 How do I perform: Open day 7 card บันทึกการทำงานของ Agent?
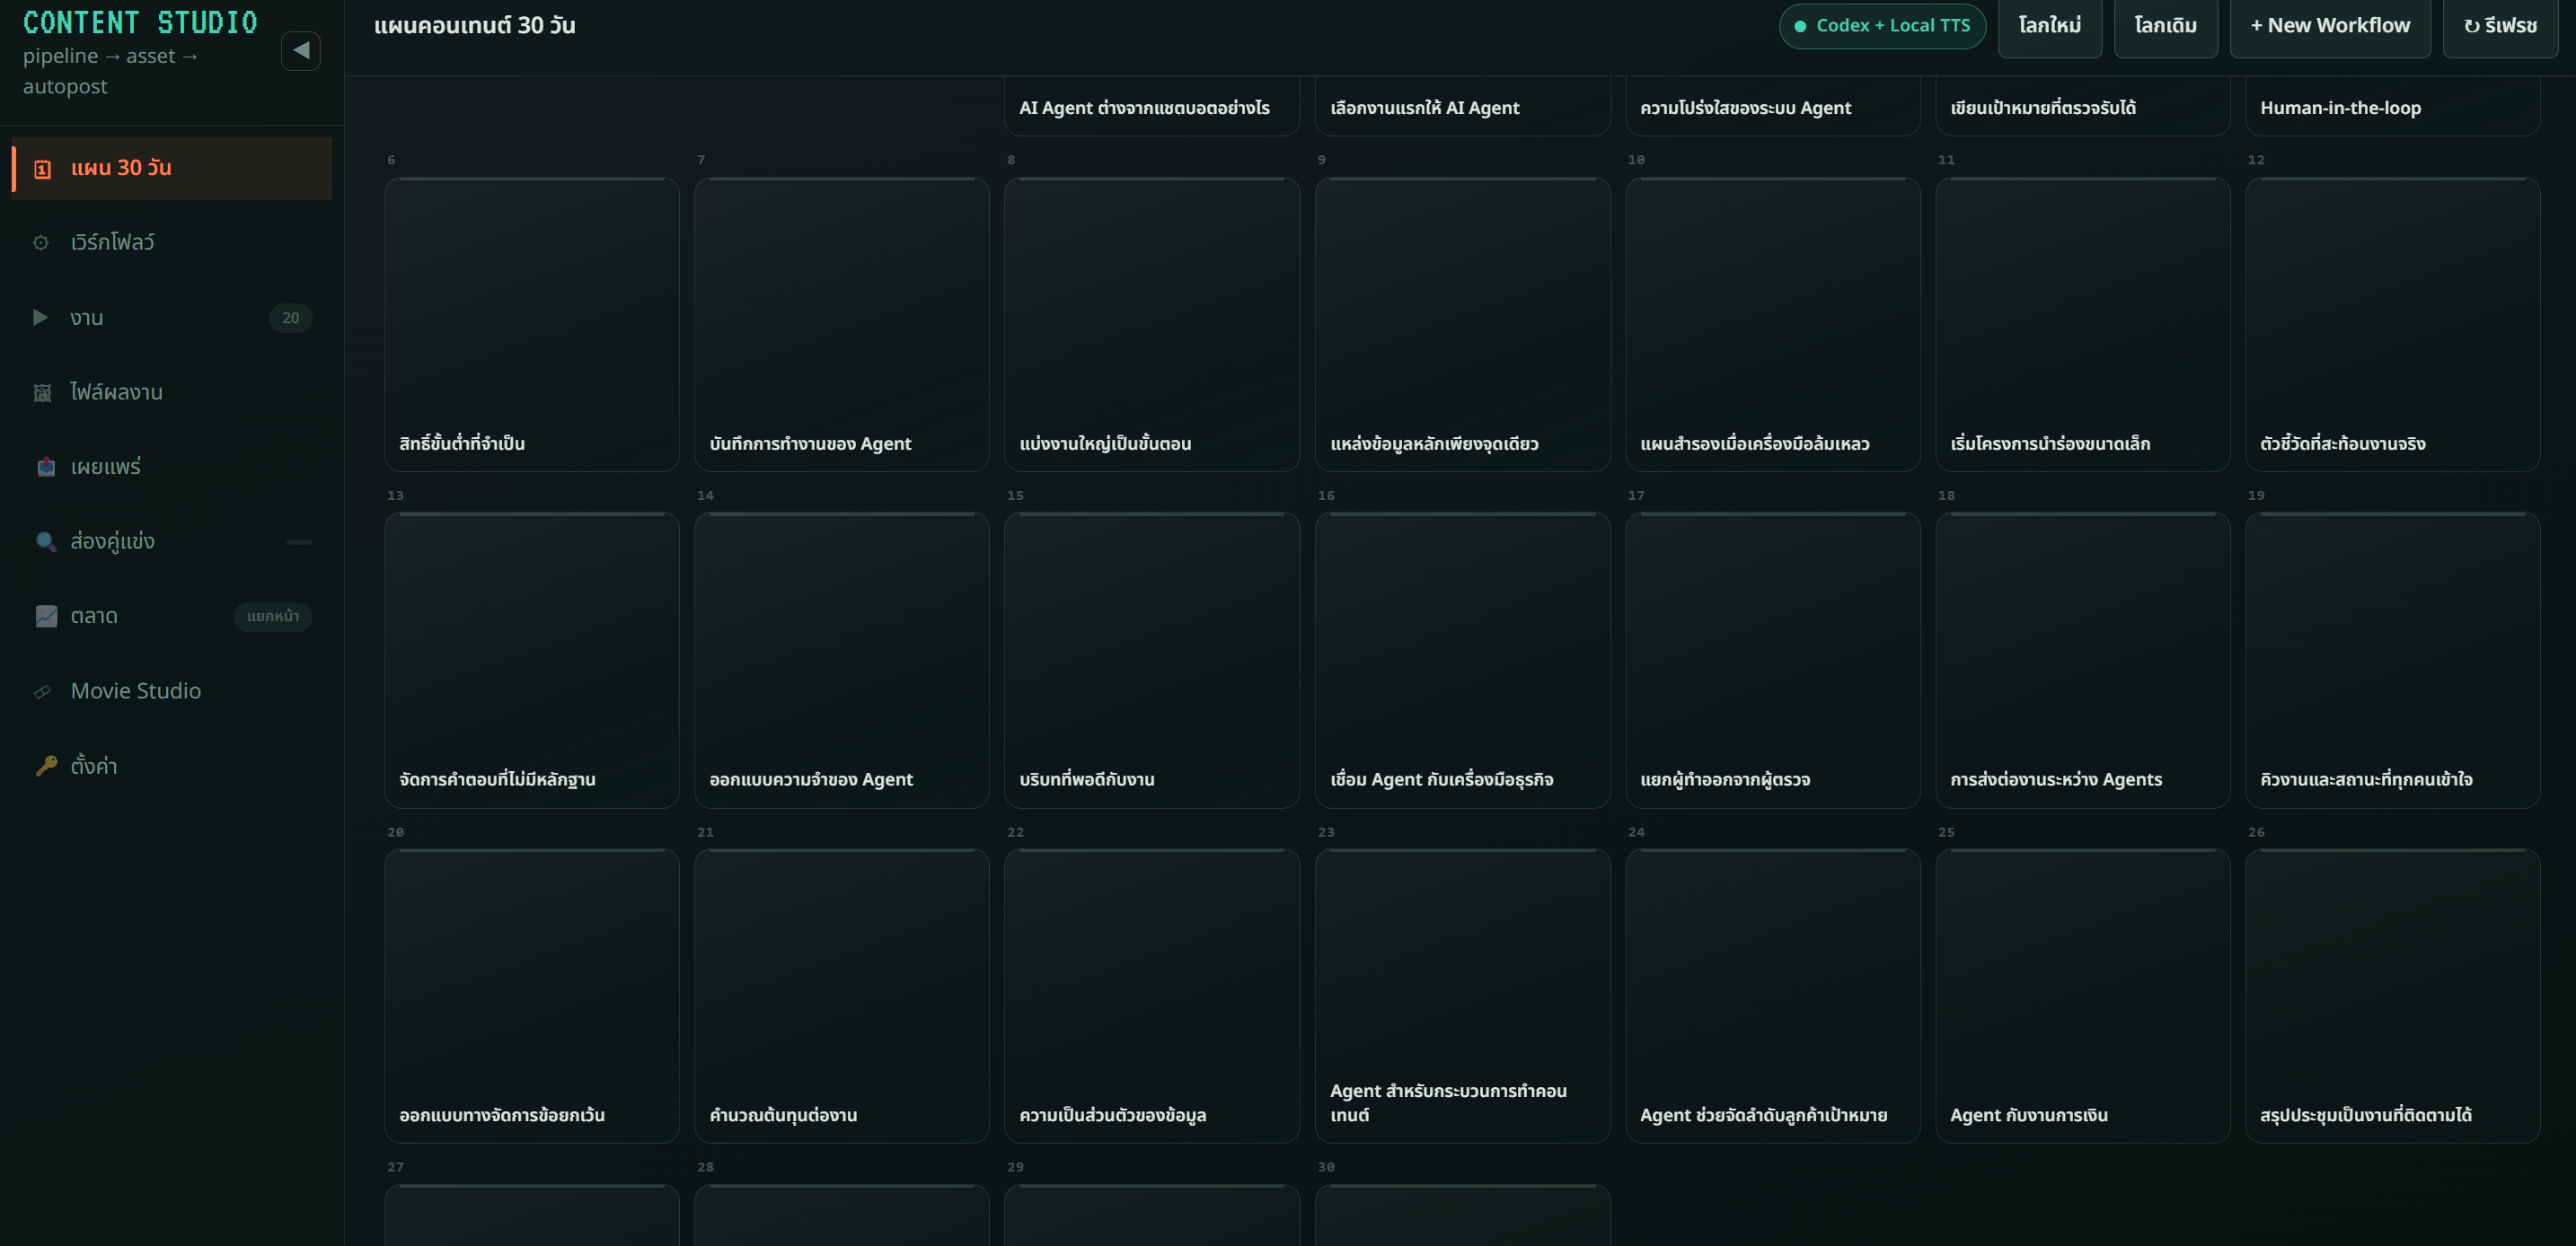(841, 325)
